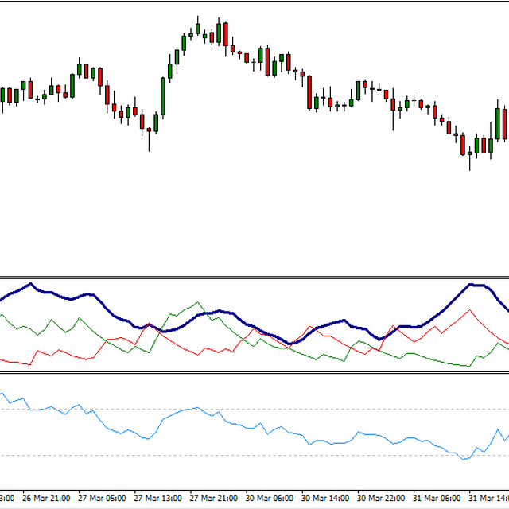Screen dimensions: 509x509
Task: Click the "30 Mar 06:00" time axis label
Action: (x=270, y=499)
